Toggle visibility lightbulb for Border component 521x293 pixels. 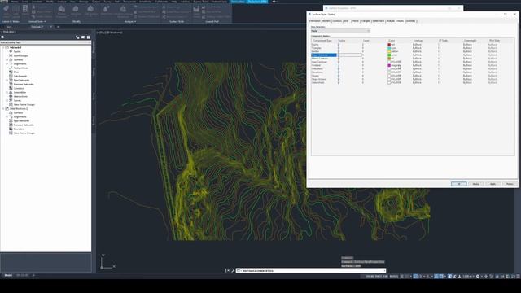point(339,51)
